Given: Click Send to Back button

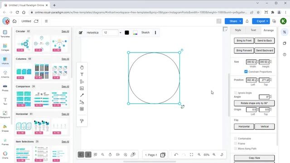Looking at the screenshot, I should pos(265,40).
